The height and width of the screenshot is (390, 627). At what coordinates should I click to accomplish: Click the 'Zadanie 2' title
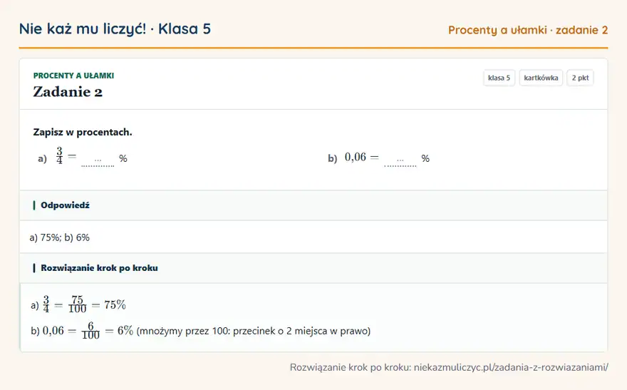[x=68, y=92]
